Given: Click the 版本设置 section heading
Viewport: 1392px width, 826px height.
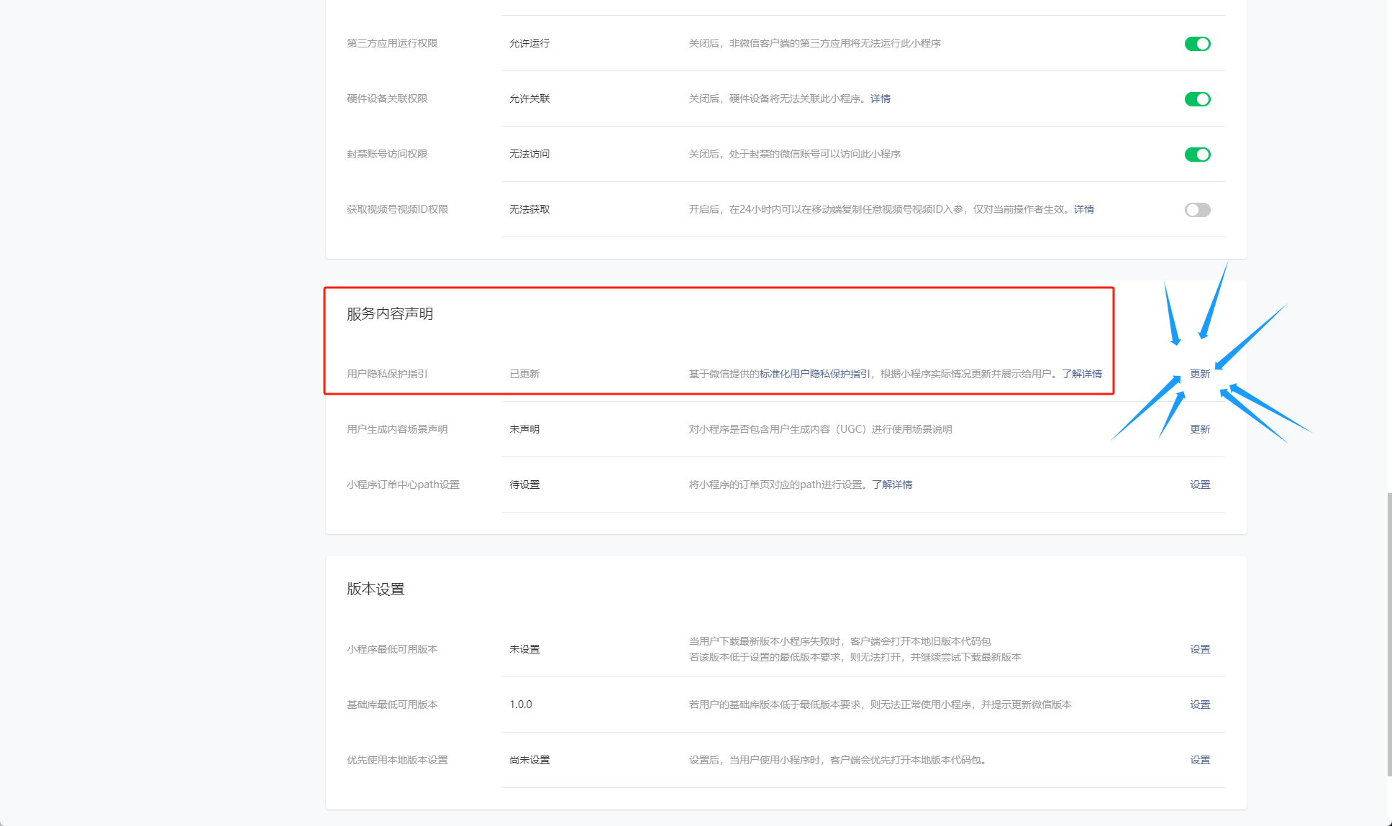Looking at the screenshot, I should [376, 589].
